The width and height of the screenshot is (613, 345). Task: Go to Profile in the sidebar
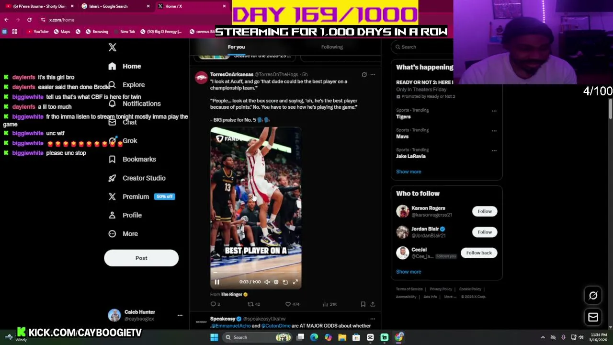[125, 215]
